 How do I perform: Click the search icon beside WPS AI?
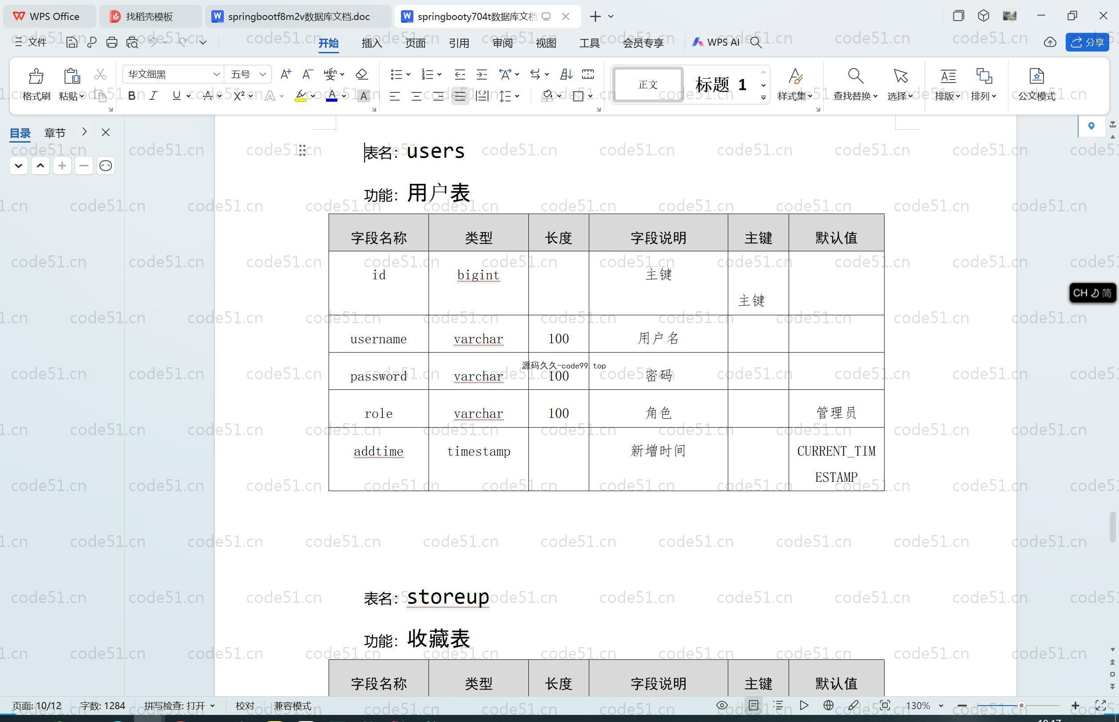coord(756,43)
